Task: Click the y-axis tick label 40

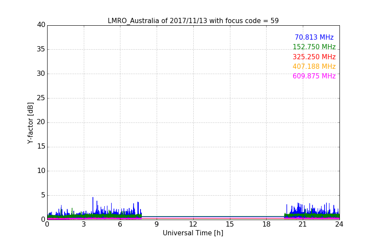Action: point(41,25)
